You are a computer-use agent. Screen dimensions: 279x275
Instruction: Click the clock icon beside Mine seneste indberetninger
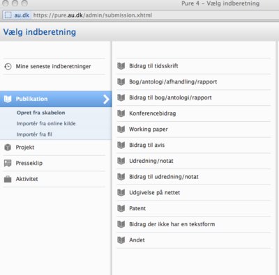(x=8, y=66)
